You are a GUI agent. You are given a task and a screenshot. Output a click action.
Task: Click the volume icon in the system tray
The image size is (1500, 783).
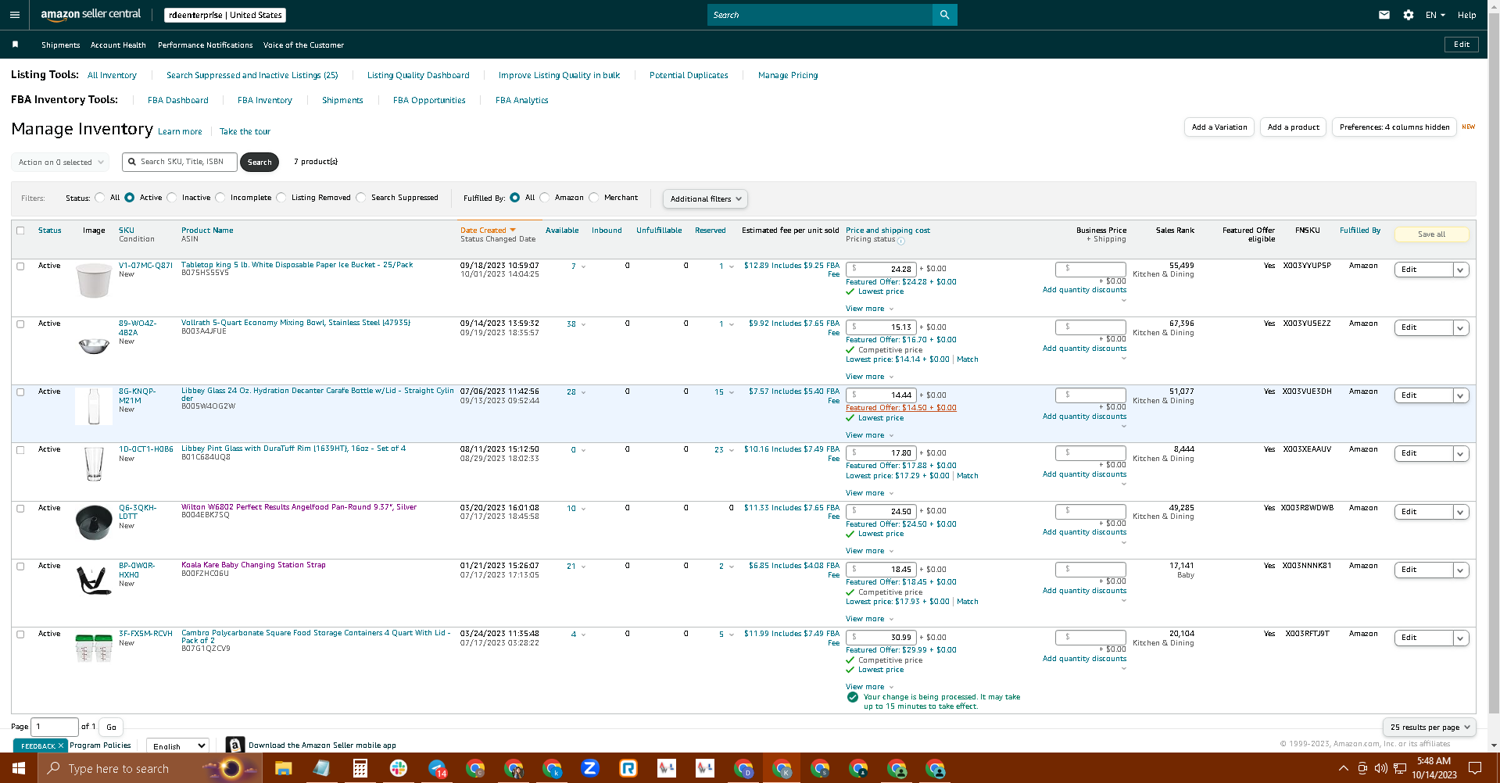(1381, 768)
